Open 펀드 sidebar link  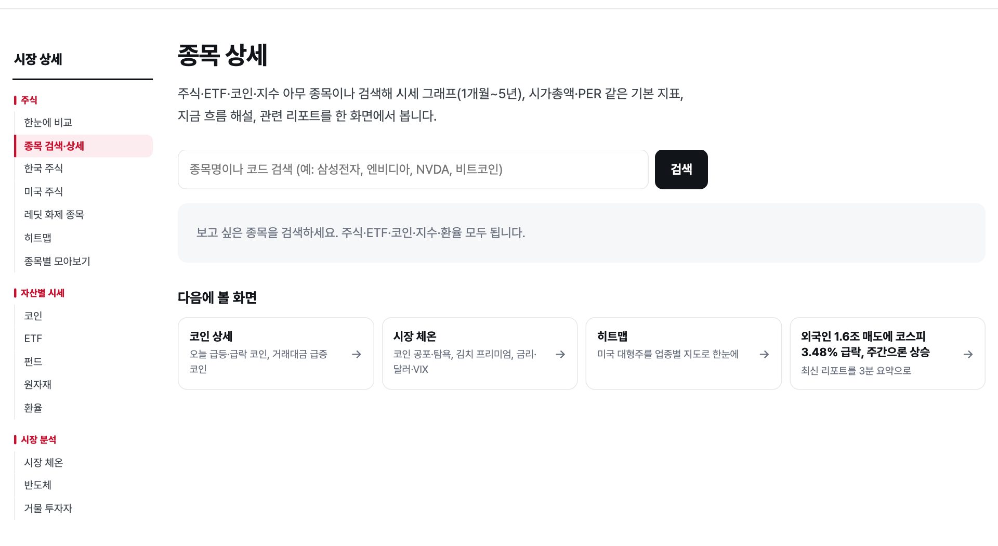pyautogui.click(x=33, y=362)
